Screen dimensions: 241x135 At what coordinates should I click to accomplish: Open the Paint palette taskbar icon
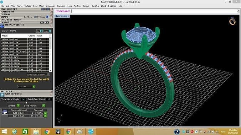point(80,131)
